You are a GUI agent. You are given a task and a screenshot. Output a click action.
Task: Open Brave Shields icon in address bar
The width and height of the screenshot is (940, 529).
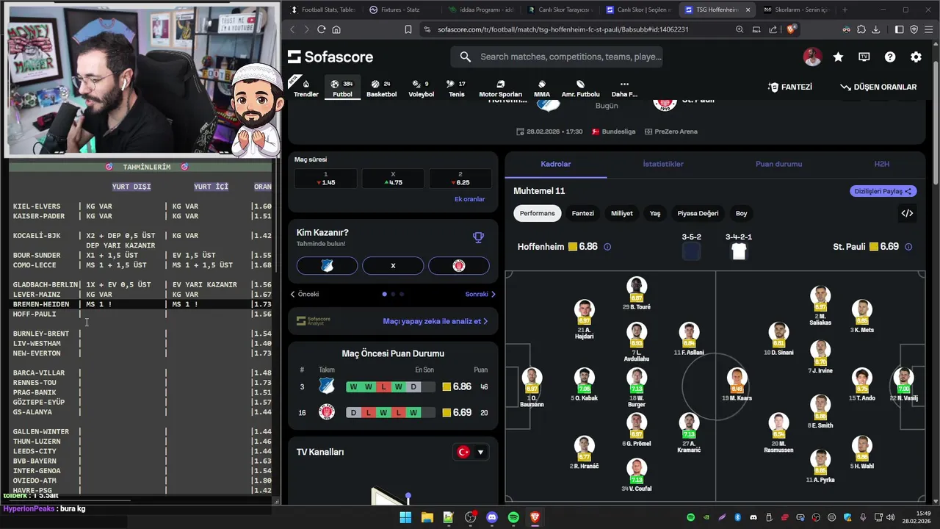[x=791, y=29]
